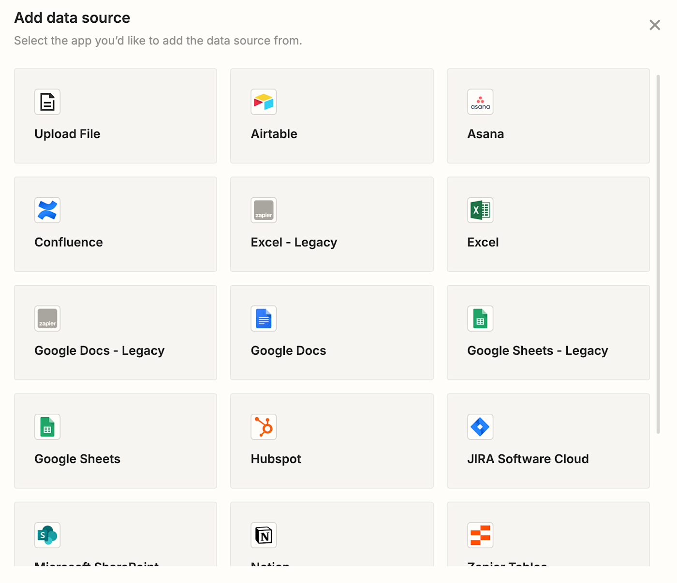The image size is (677, 583).
Task: Select the Airtable label
Action: coord(274,134)
